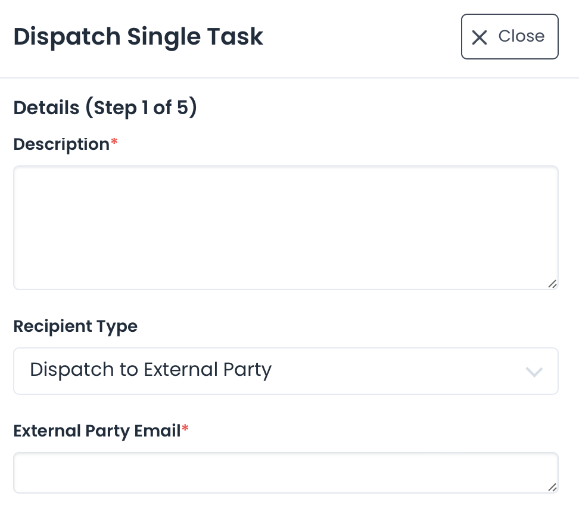Click the divider line below the dialog header
The width and height of the screenshot is (579, 515).
289,78
